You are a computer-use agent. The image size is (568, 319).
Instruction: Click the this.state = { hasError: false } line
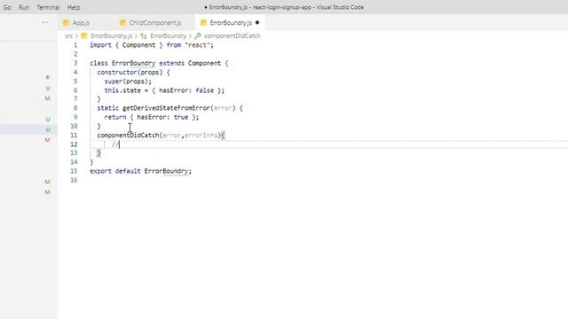(164, 90)
